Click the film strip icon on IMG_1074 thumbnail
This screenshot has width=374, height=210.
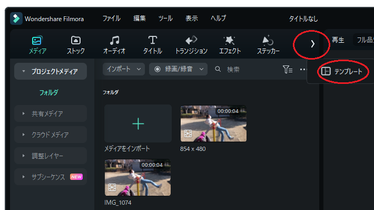click(112, 187)
